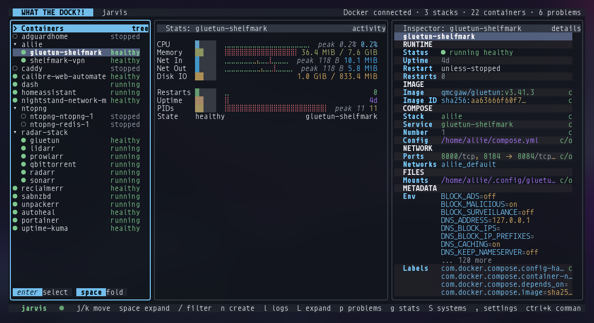Click Restart value unless-stopped

click(x=471, y=69)
